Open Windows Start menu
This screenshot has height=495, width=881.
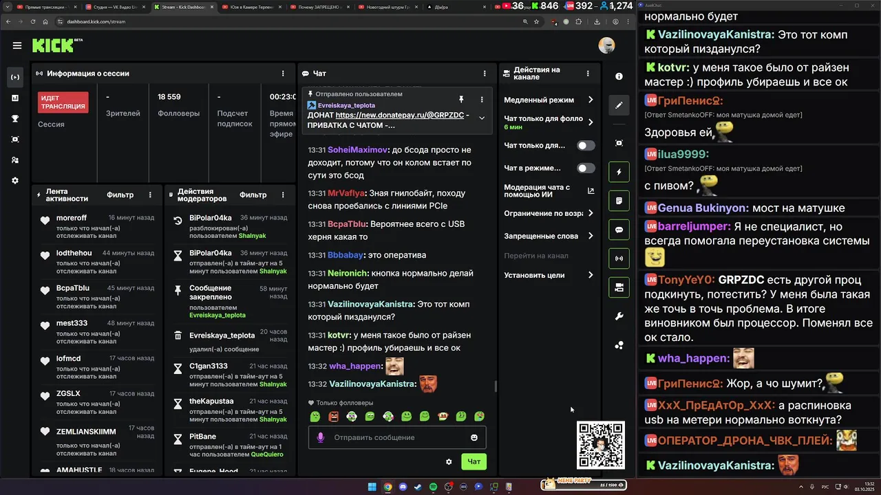tap(372, 487)
